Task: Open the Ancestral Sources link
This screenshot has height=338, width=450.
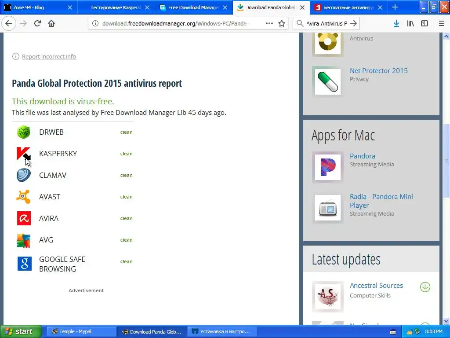Action: pyautogui.click(x=376, y=285)
